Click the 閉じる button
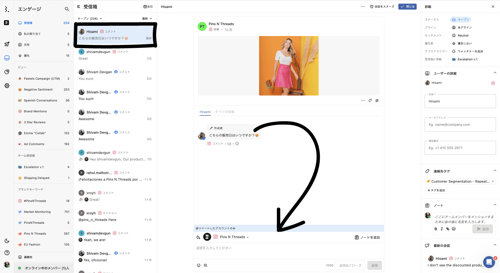500x273 pixels. point(407,7)
